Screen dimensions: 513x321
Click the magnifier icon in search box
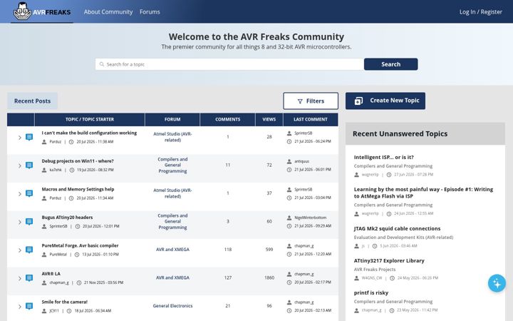point(102,64)
